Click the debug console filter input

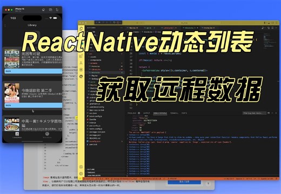(254, 113)
